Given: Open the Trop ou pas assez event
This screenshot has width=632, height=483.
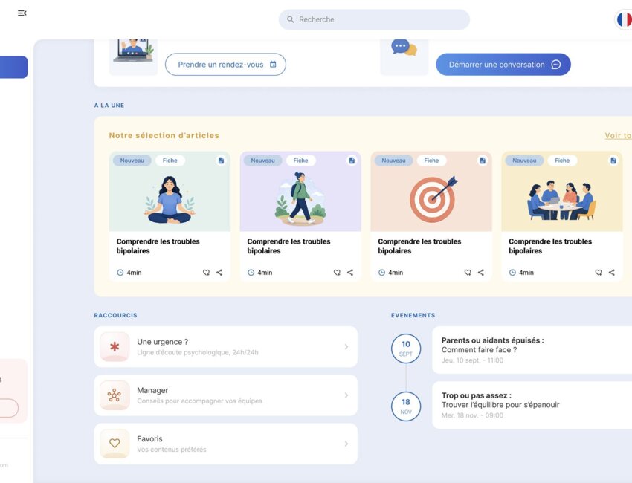Looking at the screenshot, I should [532, 405].
